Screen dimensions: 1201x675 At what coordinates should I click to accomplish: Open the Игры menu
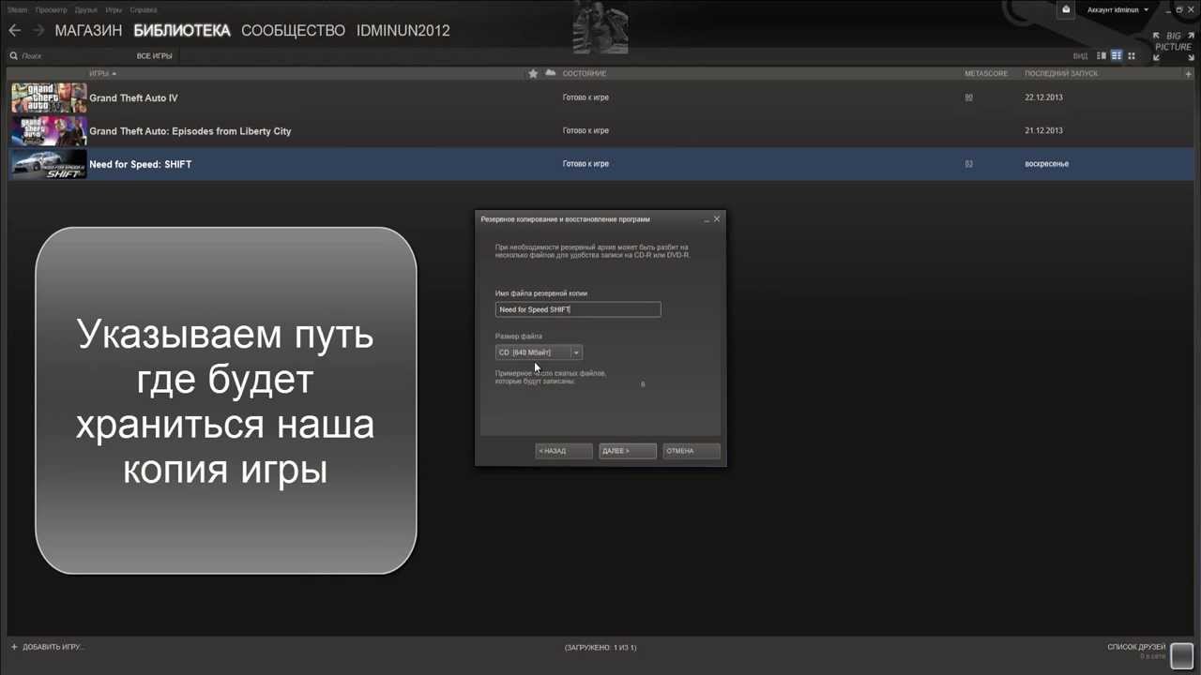coord(114,9)
